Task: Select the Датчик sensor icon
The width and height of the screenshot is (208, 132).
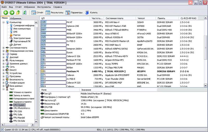Action: point(11,45)
